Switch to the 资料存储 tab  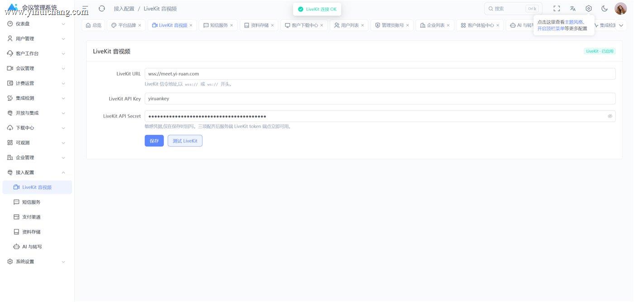point(260,25)
